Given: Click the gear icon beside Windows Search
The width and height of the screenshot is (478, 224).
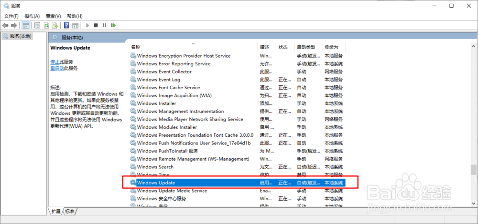Looking at the screenshot, I should pyautogui.click(x=133, y=167).
